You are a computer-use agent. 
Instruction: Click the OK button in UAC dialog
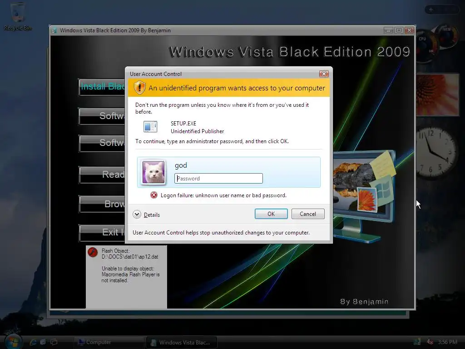271,214
